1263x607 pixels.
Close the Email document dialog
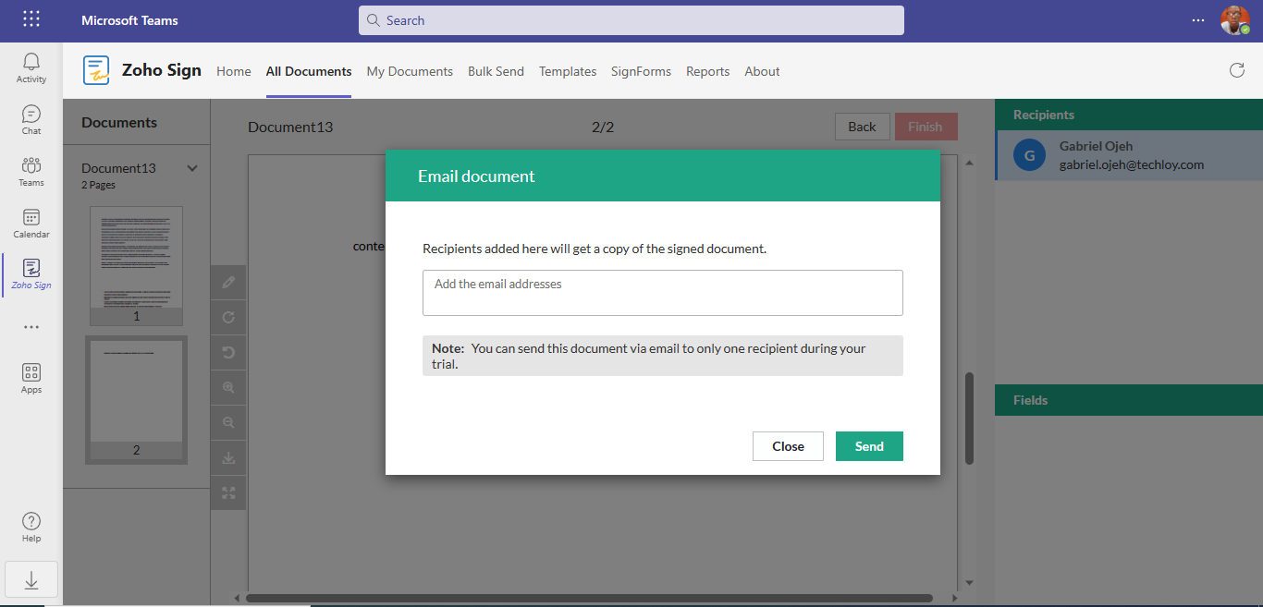coord(788,446)
